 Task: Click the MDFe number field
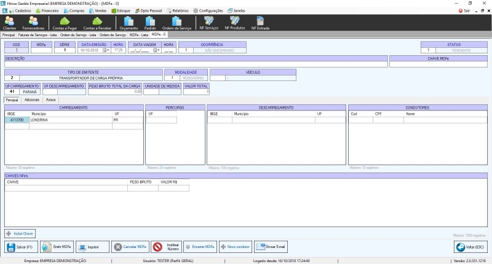41,50
